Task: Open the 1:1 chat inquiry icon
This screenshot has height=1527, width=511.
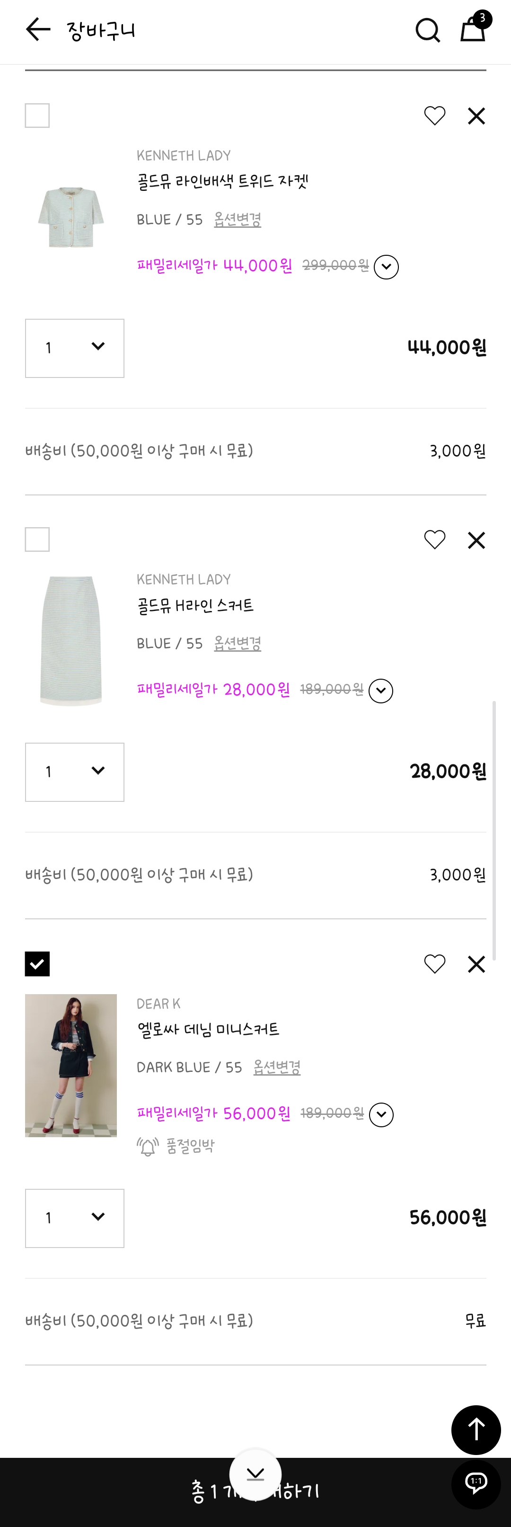Action: click(x=476, y=1483)
